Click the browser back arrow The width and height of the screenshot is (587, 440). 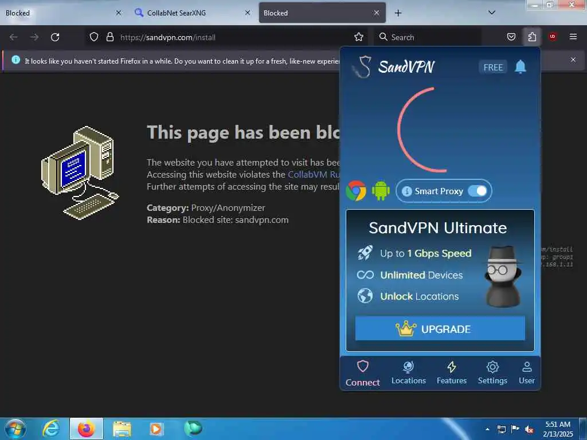pyautogui.click(x=14, y=37)
